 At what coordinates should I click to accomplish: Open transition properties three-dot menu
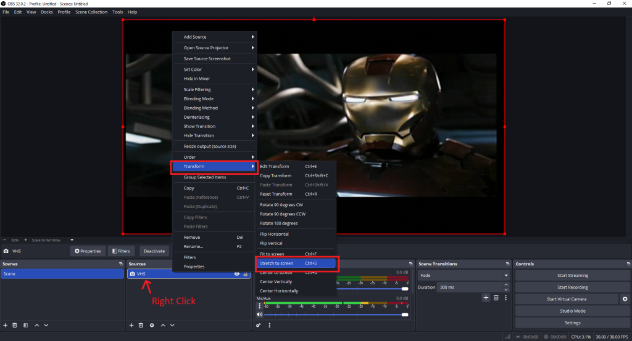pos(505,297)
